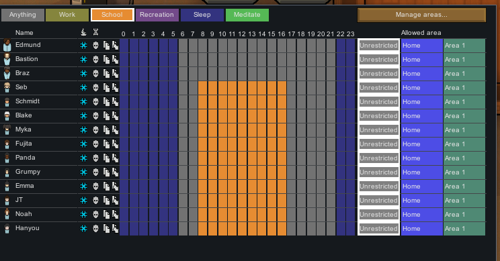Copy Braz's schedule
The width and height of the screenshot is (500, 261).
point(106,74)
